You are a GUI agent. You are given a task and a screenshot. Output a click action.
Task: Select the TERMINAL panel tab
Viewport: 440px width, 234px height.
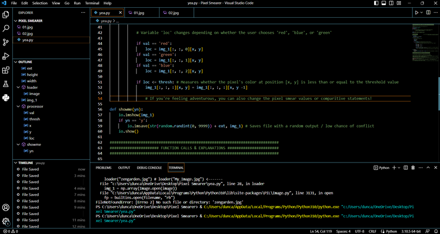click(x=176, y=167)
